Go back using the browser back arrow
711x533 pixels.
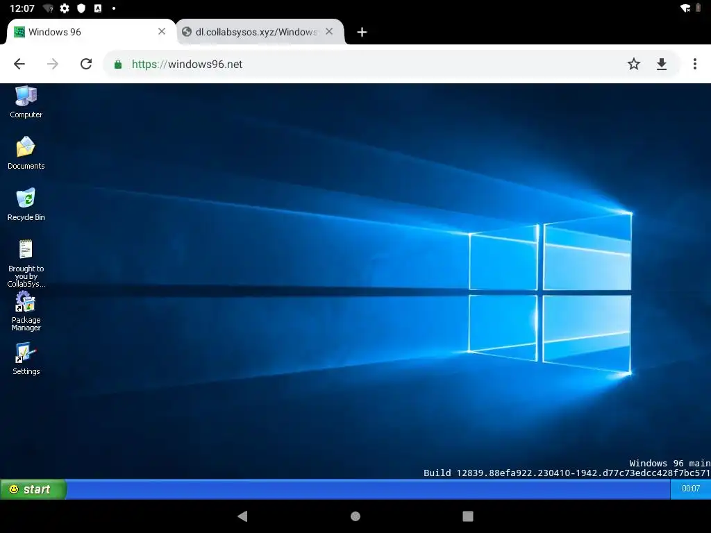click(x=19, y=64)
